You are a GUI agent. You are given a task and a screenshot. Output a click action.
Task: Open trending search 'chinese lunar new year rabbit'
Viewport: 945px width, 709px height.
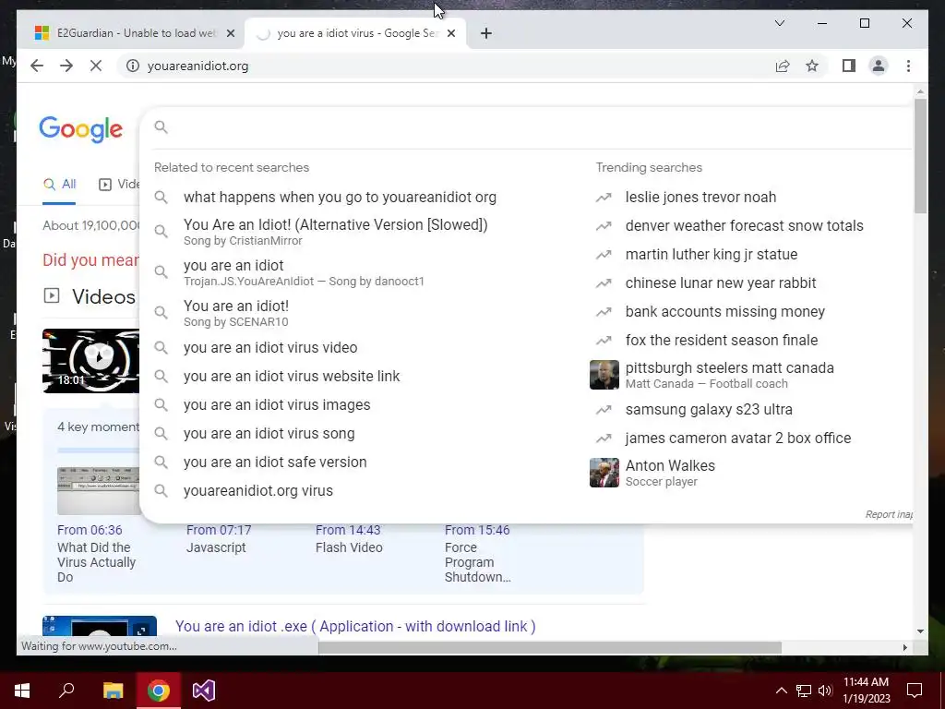tap(720, 282)
